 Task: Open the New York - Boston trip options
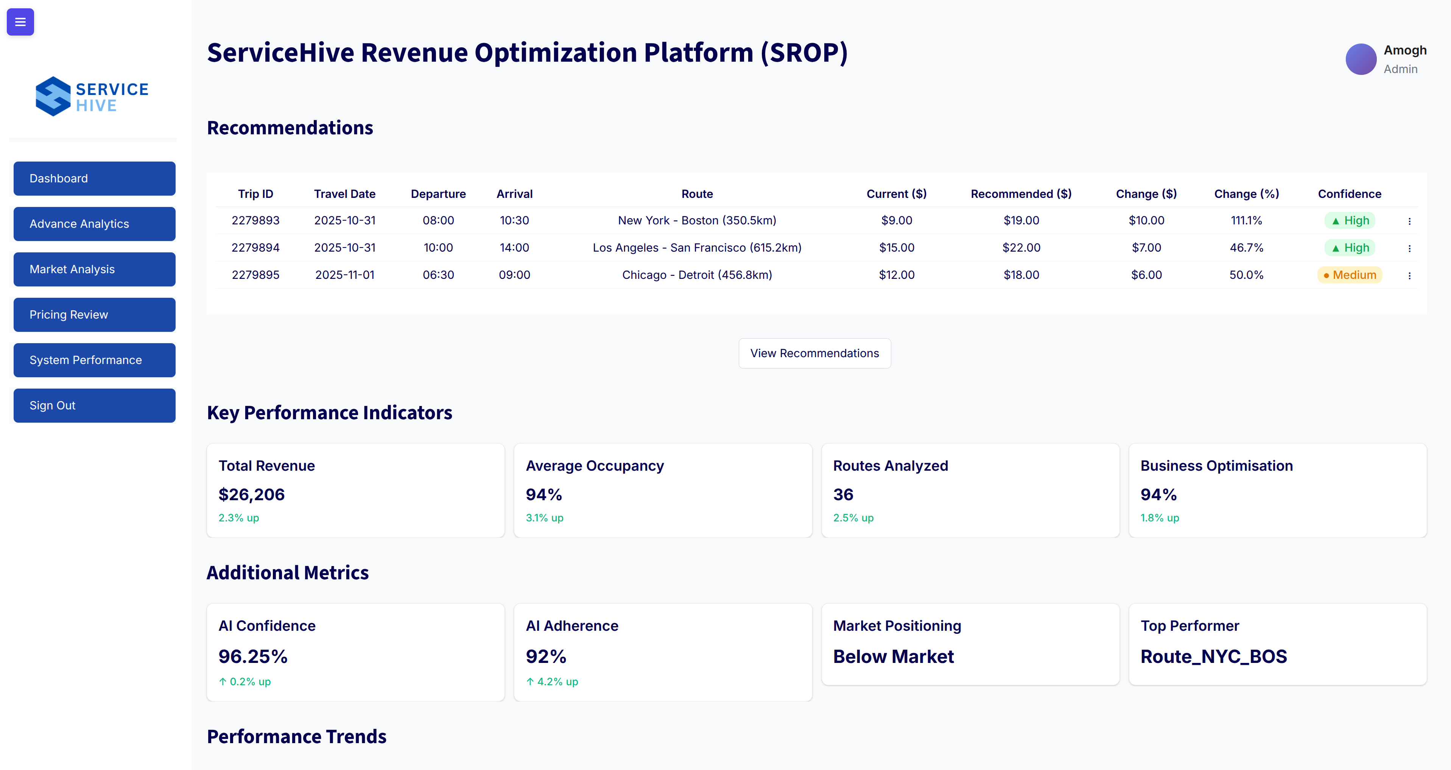pos(1410,221)
